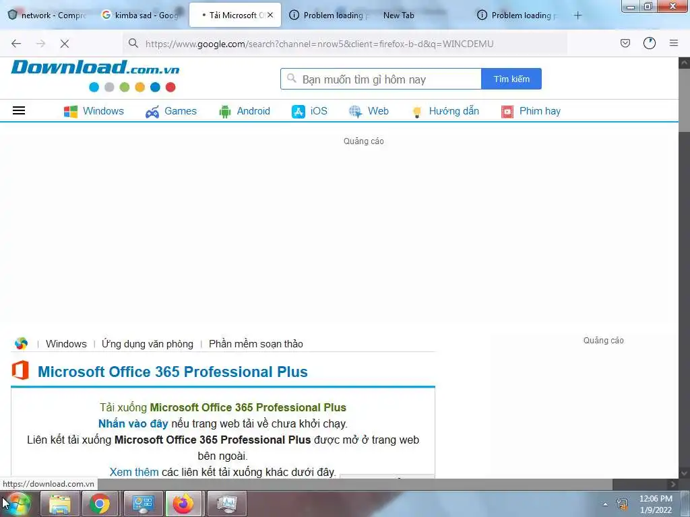Click the Phần mềm soạn thảo breadcrumb
The height and width of the screenshot is (517, 690).
tap(255, 344)
